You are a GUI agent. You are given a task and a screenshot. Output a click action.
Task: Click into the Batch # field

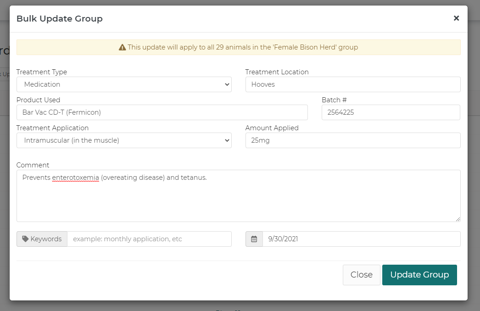[391, 112]
